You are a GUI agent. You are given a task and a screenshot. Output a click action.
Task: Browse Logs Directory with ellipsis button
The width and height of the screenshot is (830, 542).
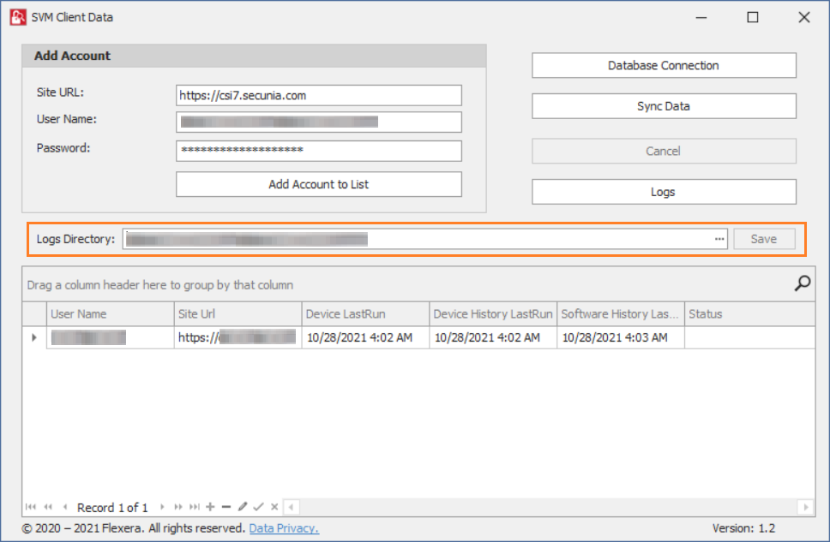pos(719,239)
